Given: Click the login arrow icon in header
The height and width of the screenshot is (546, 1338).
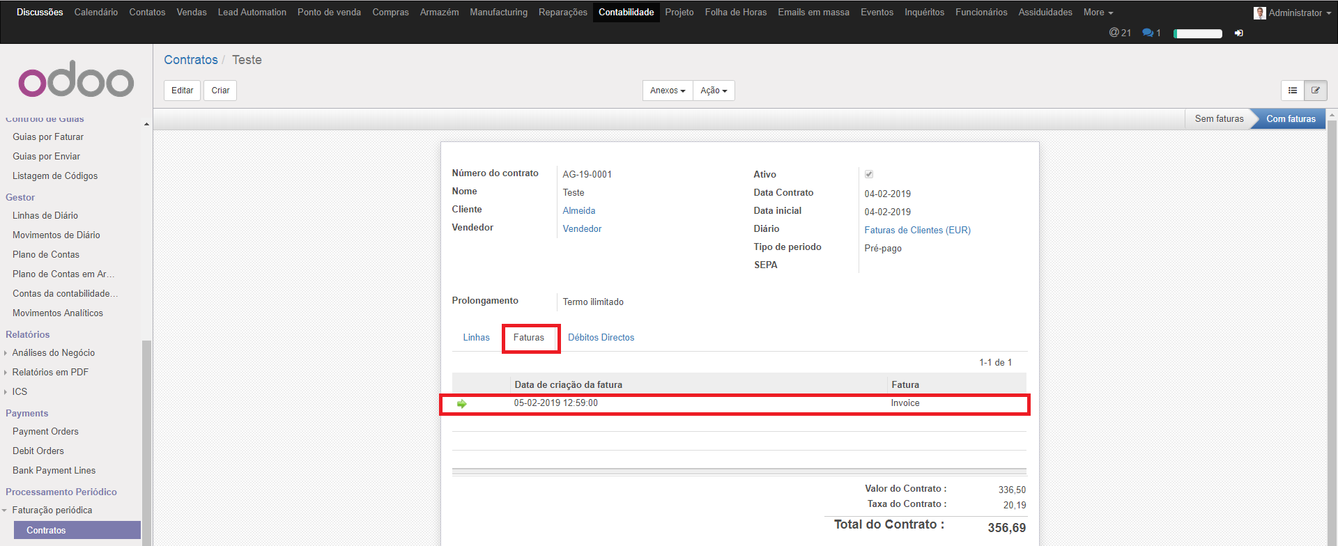Looking at the screenshot, I should (x=1238, y=33).
